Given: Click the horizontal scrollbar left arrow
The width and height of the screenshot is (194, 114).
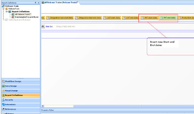Looking at the screenshot, I should (43, 106).
